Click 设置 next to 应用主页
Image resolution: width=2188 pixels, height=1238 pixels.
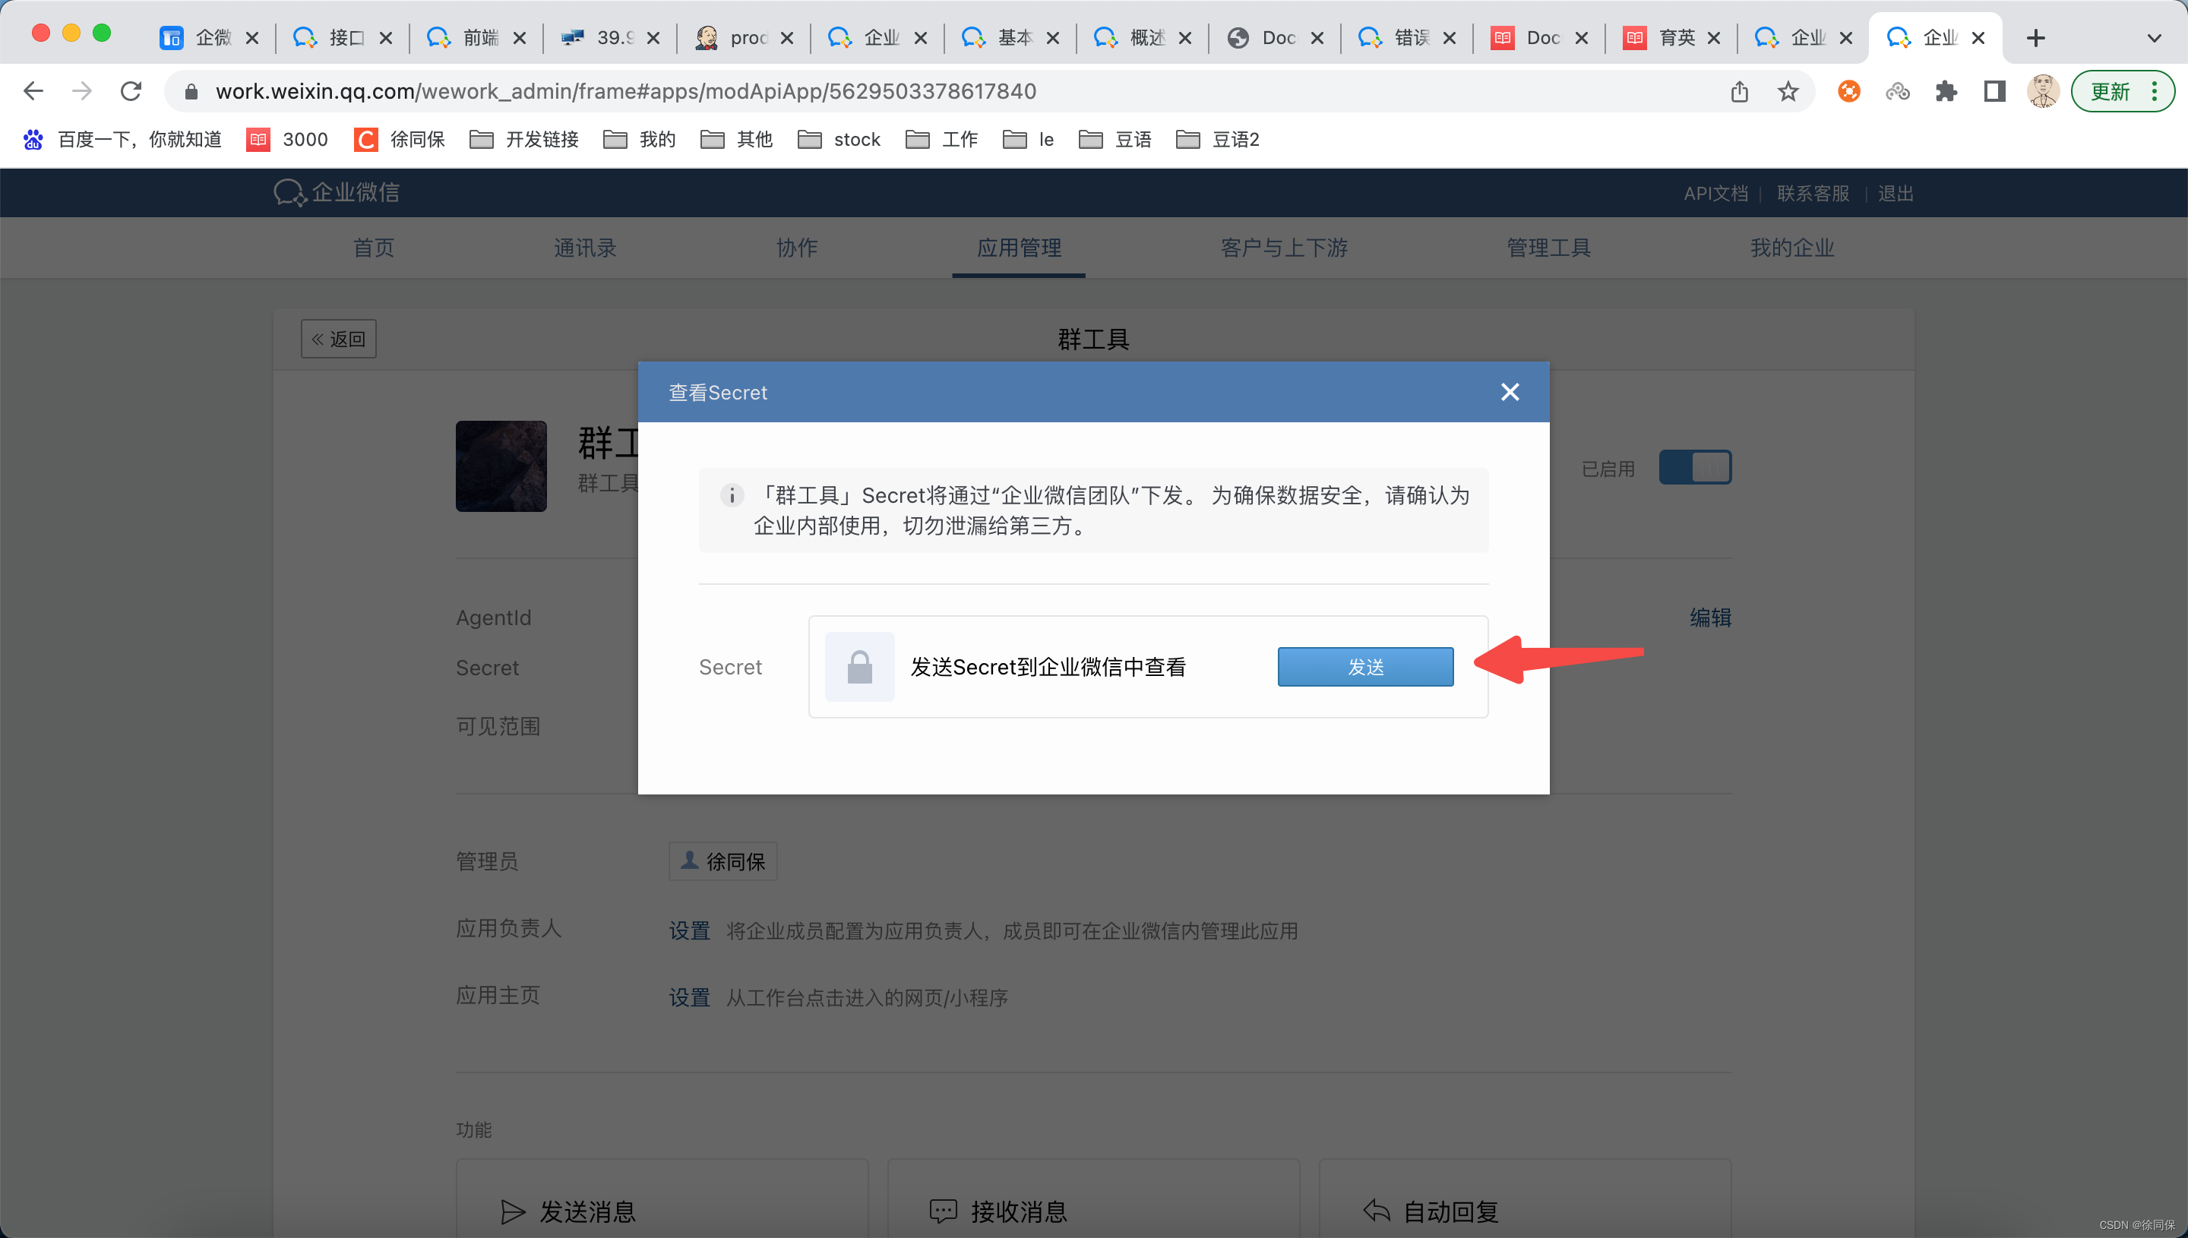coord(689,997)
